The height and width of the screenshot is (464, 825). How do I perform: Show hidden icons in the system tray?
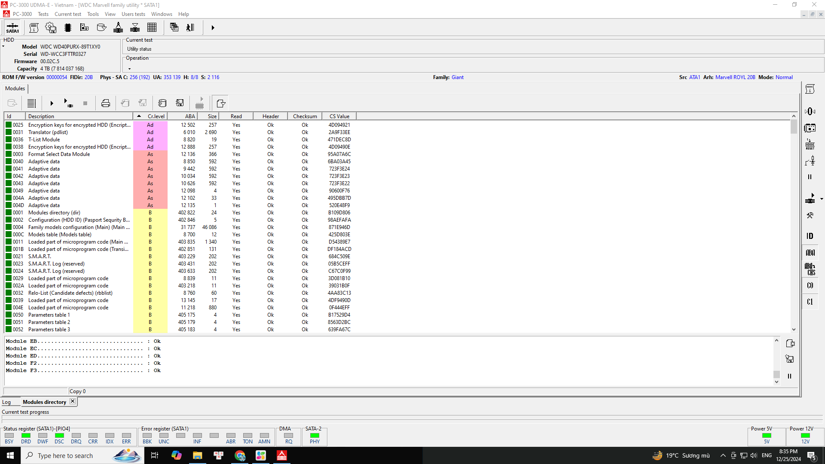[723, 455]
